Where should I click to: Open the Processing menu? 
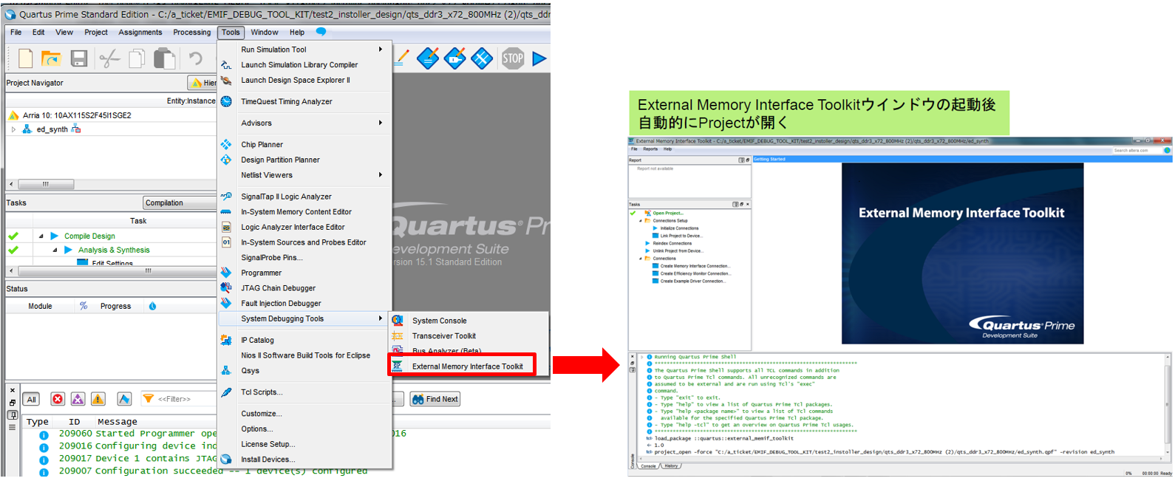click(x=192, y=33)
